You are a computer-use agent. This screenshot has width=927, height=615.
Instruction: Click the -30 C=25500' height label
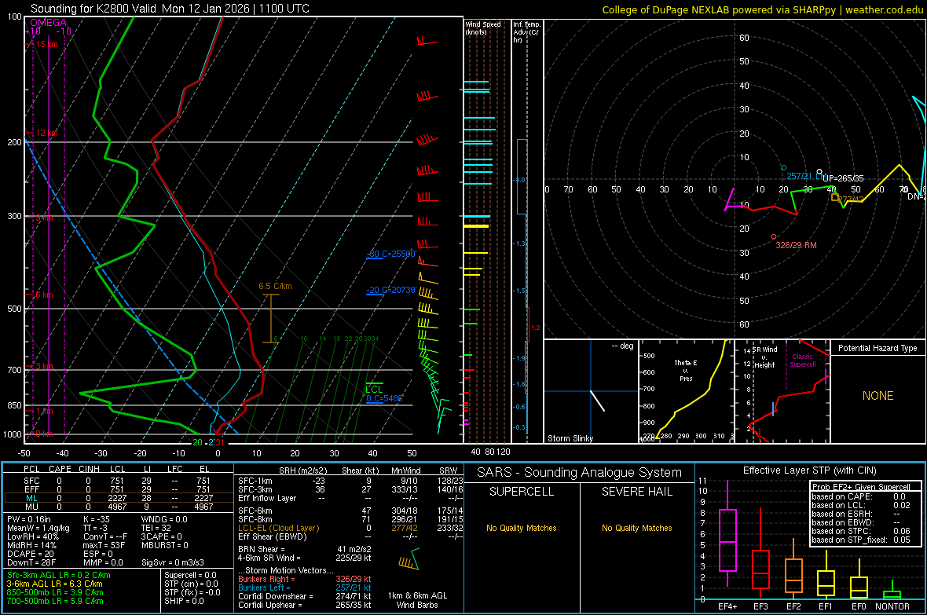392,254
